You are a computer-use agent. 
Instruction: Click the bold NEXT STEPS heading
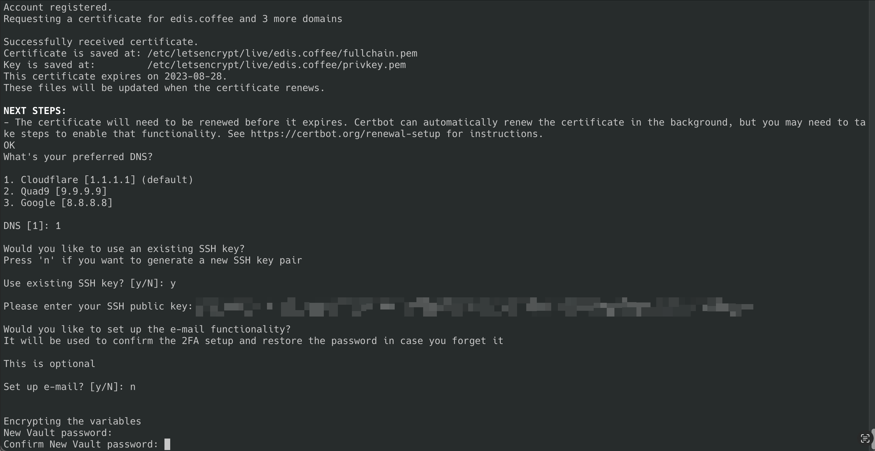pyautogui.click(x=34, y=111)
